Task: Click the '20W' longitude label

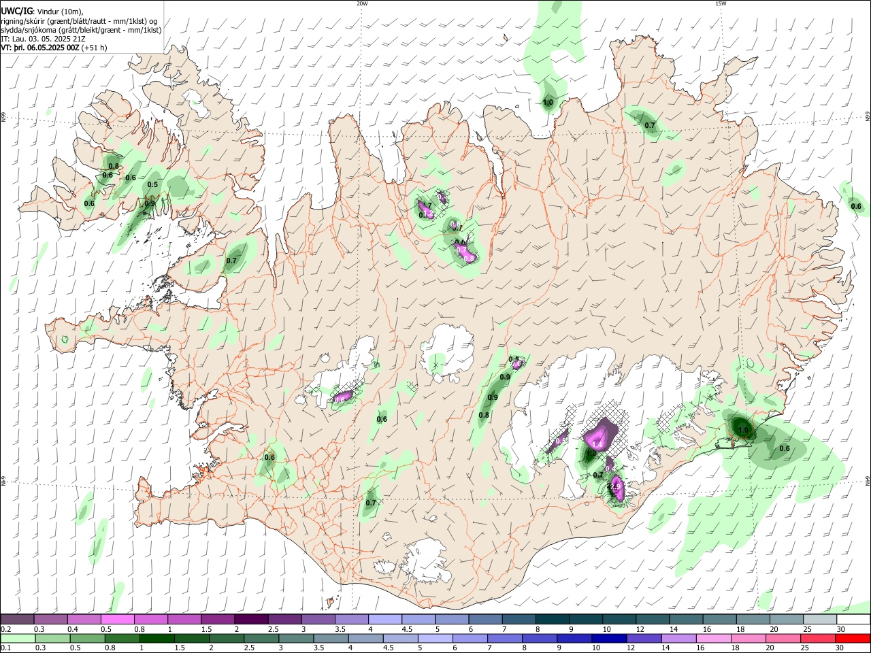Action: [362, 3]
